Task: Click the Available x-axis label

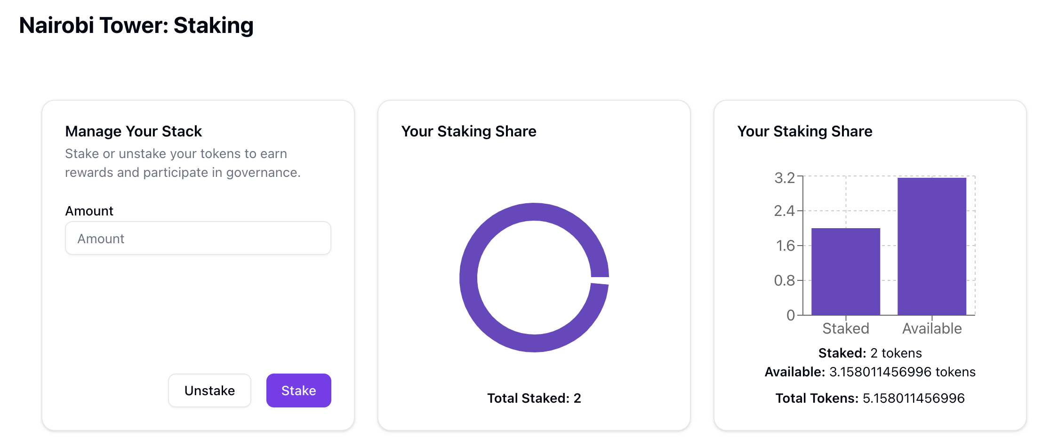Action: (931, 328)
